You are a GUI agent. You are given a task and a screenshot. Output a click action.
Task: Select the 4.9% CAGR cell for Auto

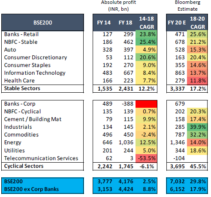click(146, 50)
